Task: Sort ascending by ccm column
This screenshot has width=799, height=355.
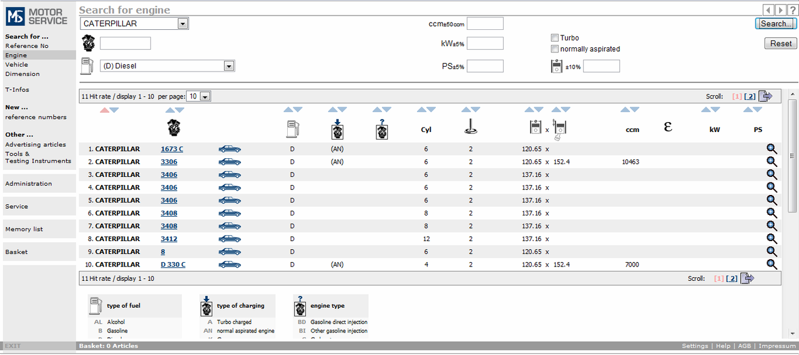Action: (625, 110)
